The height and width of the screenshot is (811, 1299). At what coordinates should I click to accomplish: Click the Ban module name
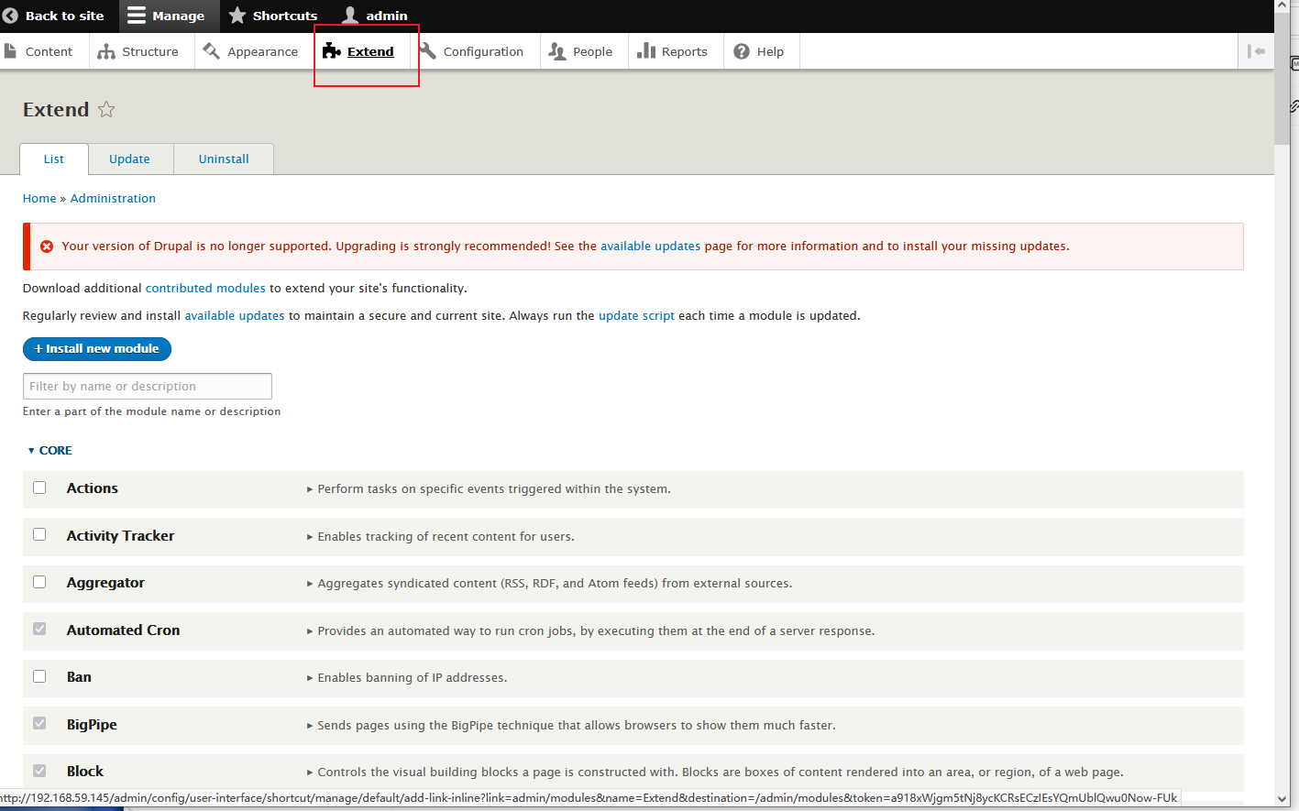[79, 677]
